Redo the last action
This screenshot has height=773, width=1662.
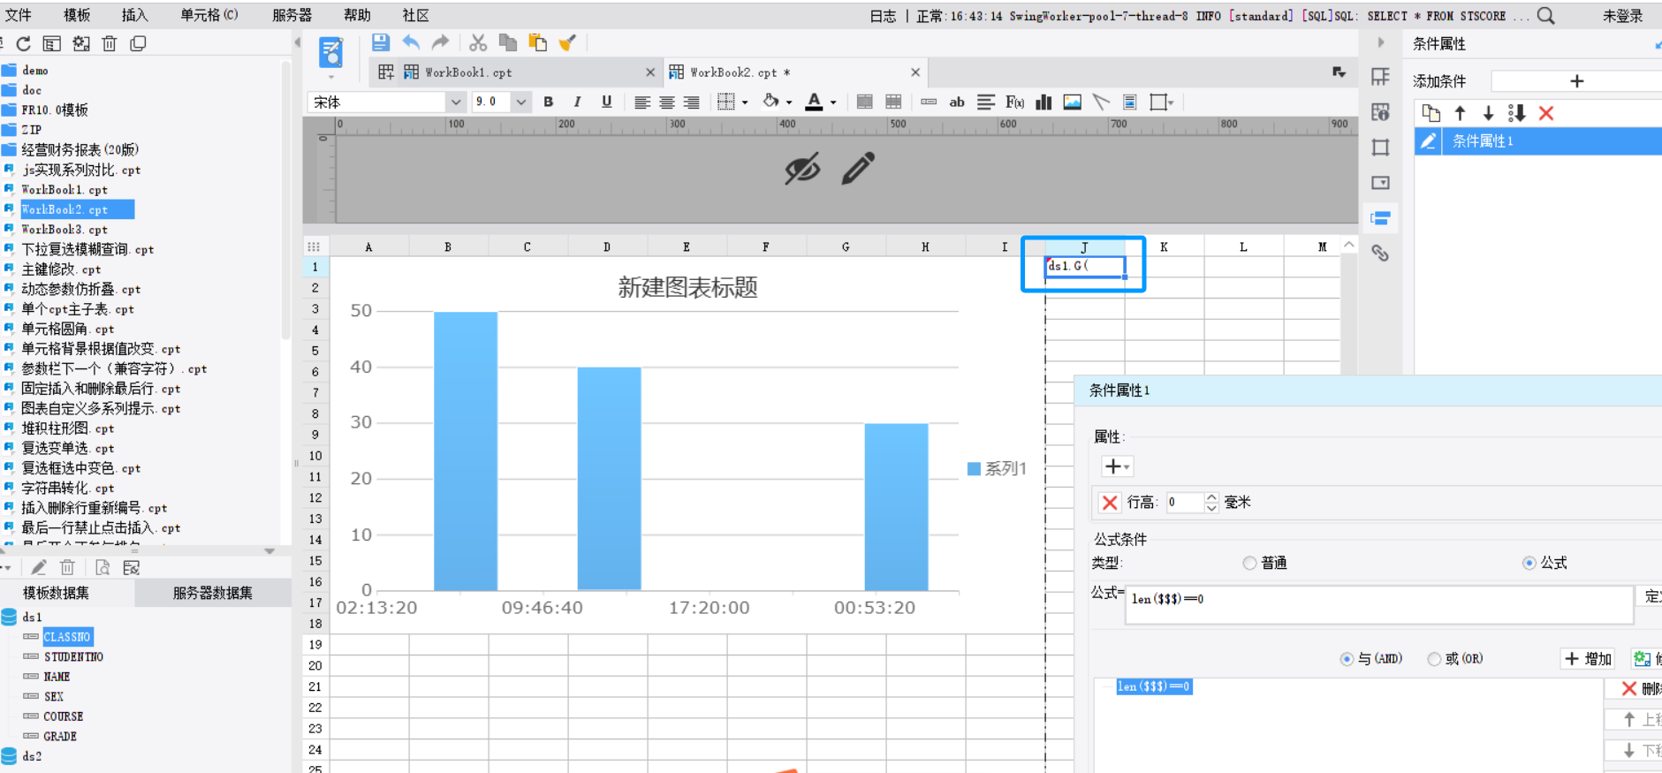pyautogui.click(x=440, y=42)
